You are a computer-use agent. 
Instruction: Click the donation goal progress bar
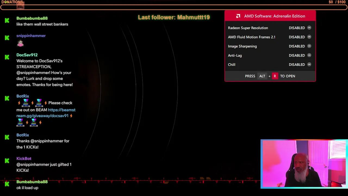[174, 7]
